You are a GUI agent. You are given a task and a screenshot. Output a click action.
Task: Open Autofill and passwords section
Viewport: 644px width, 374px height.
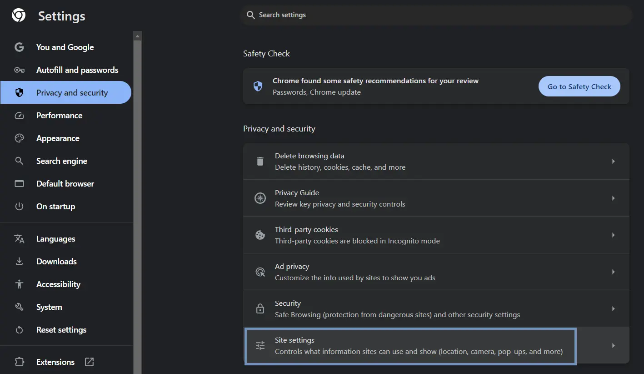click(77, 70)
